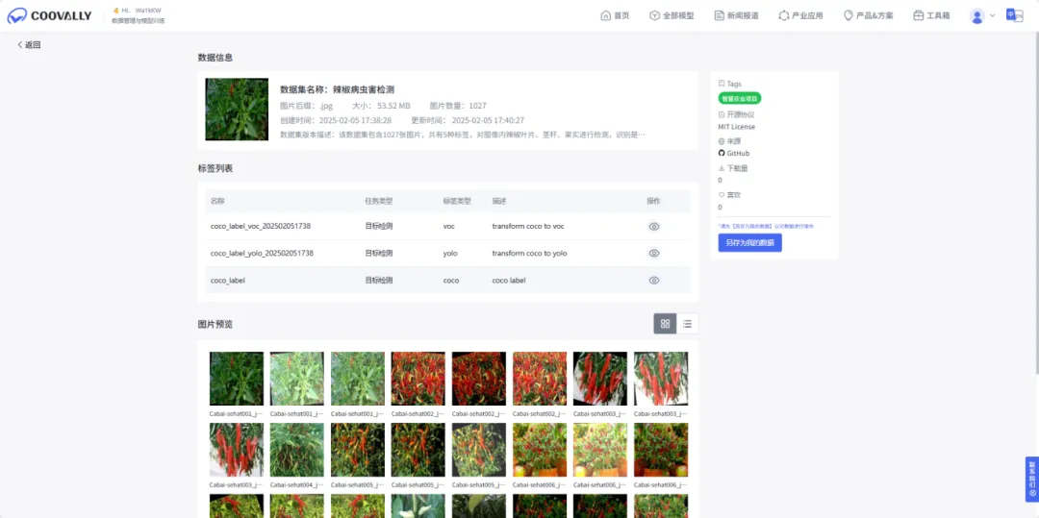Image resolution: width=1039 pixels, height=518 pixels.
Task: Click the 'transform coco to voc' description
Action: click(528, 226)
